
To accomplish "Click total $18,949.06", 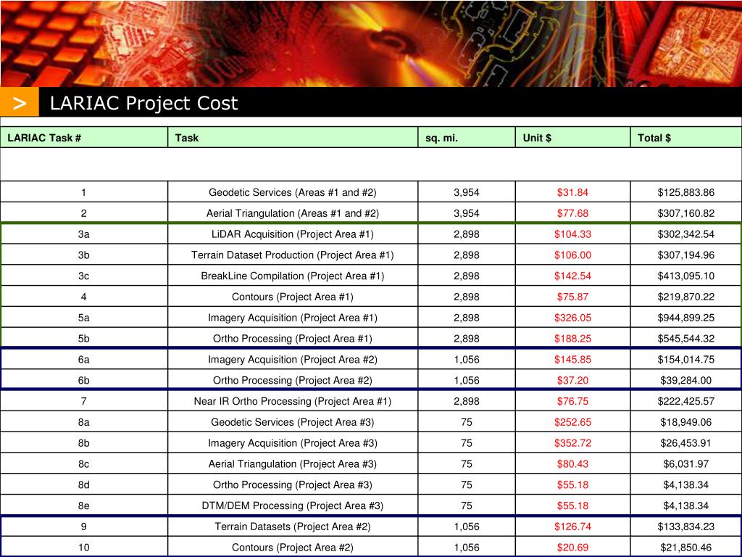I will click(x=685, y=421).
